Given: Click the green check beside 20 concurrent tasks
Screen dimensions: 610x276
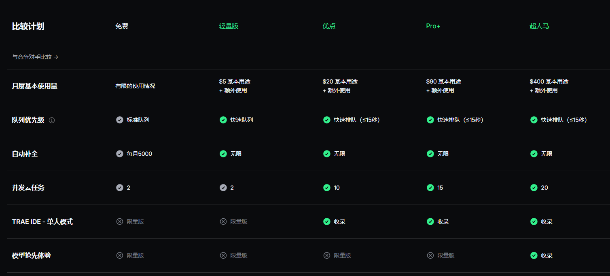Looking at the screenshot, I should pyautogui.click(x=534, y=188).
